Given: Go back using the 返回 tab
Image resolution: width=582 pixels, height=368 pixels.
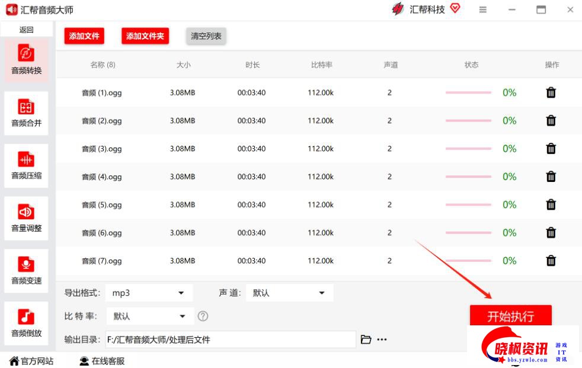Looking at the screenshot, I should tap(26, 29).
